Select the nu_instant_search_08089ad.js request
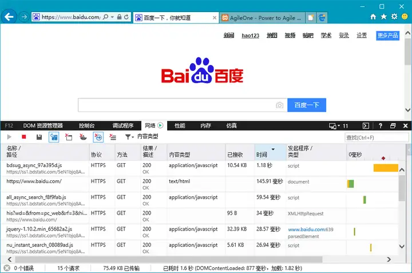The height and width of the screenshot is (273, 412). pos(200,248)
